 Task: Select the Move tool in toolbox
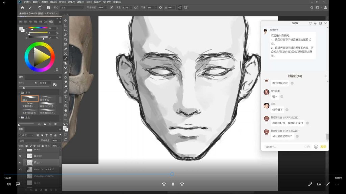tap(66, 21)
